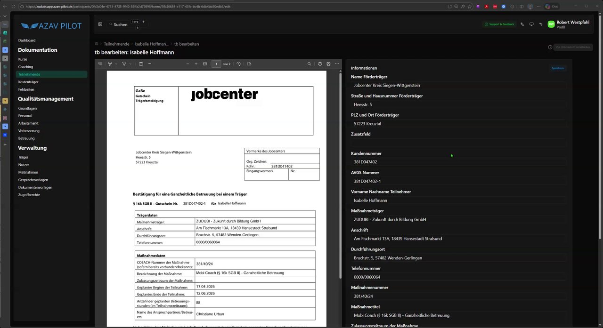Click the monitor display mode icon
The height and width of the screenshot is (328, 603).
[x=531, y=24]
